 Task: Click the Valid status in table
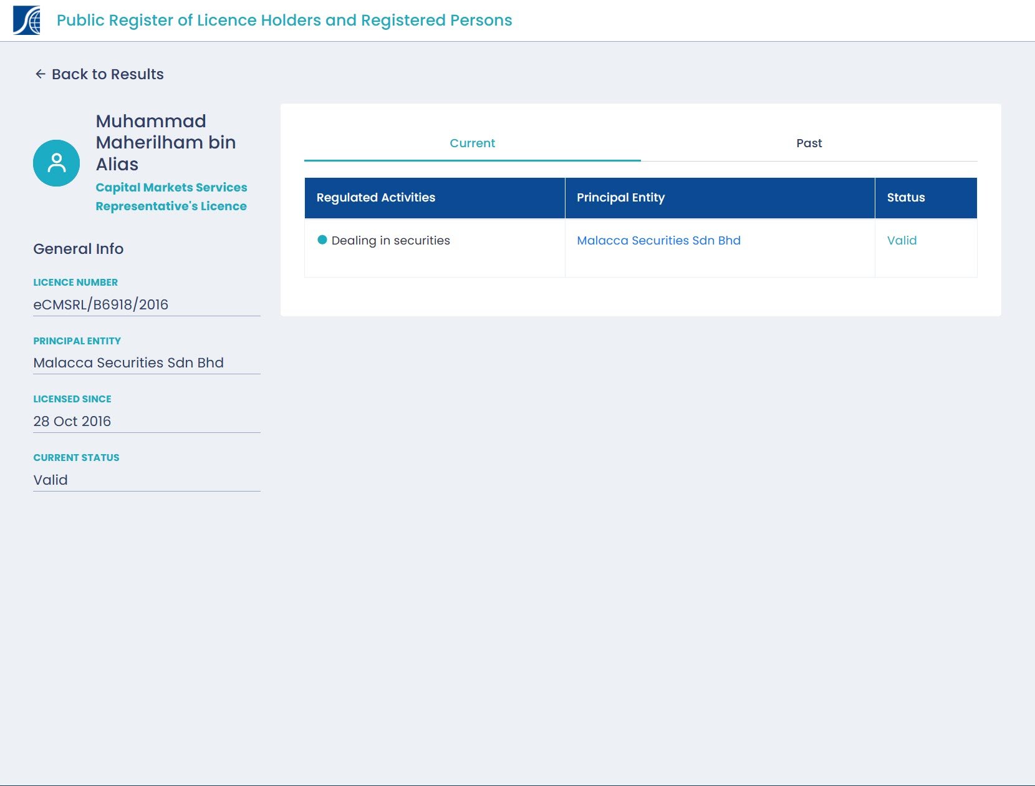coord(902,241)
